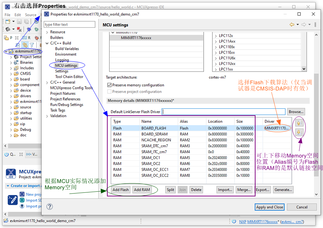Image resolution: width=323 pixels, height=228 pixels.
Task: Click the Import SDK examples icon
Action: pos(22,200)
